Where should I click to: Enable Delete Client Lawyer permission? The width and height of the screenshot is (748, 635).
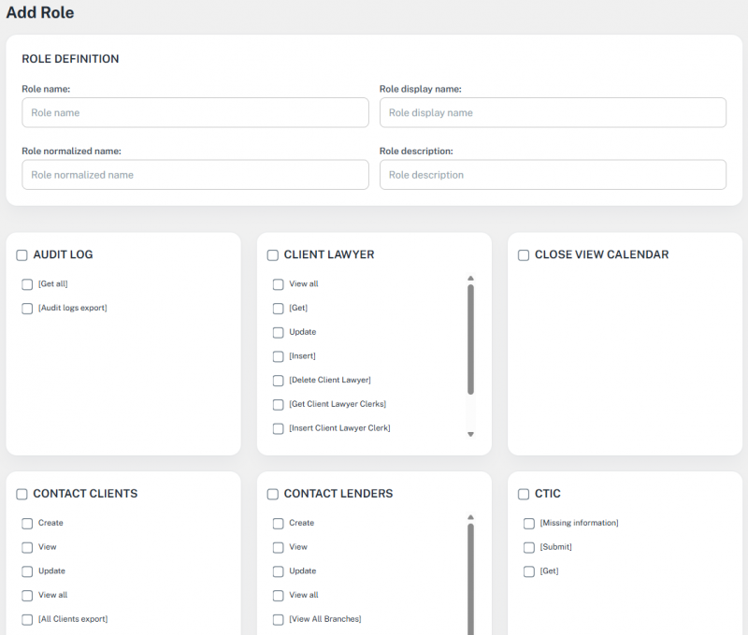pyautogui.click(x=279, y=381)
